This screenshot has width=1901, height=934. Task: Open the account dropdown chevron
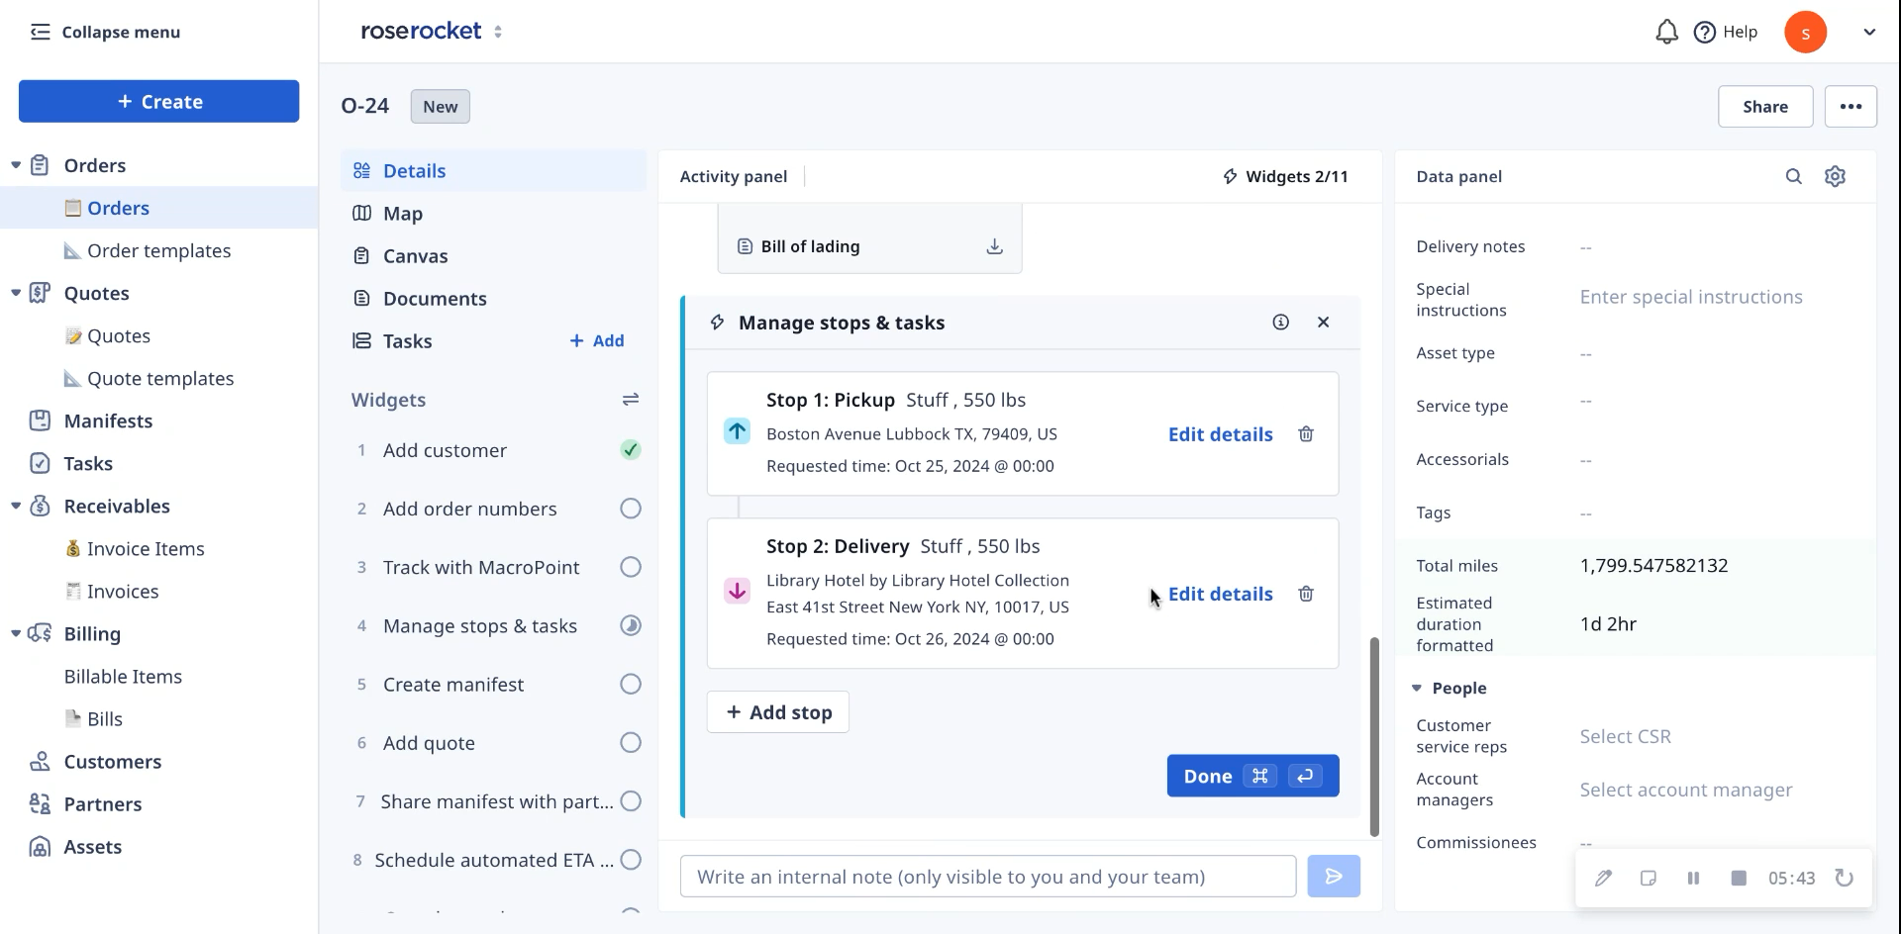coord(1868,32)
